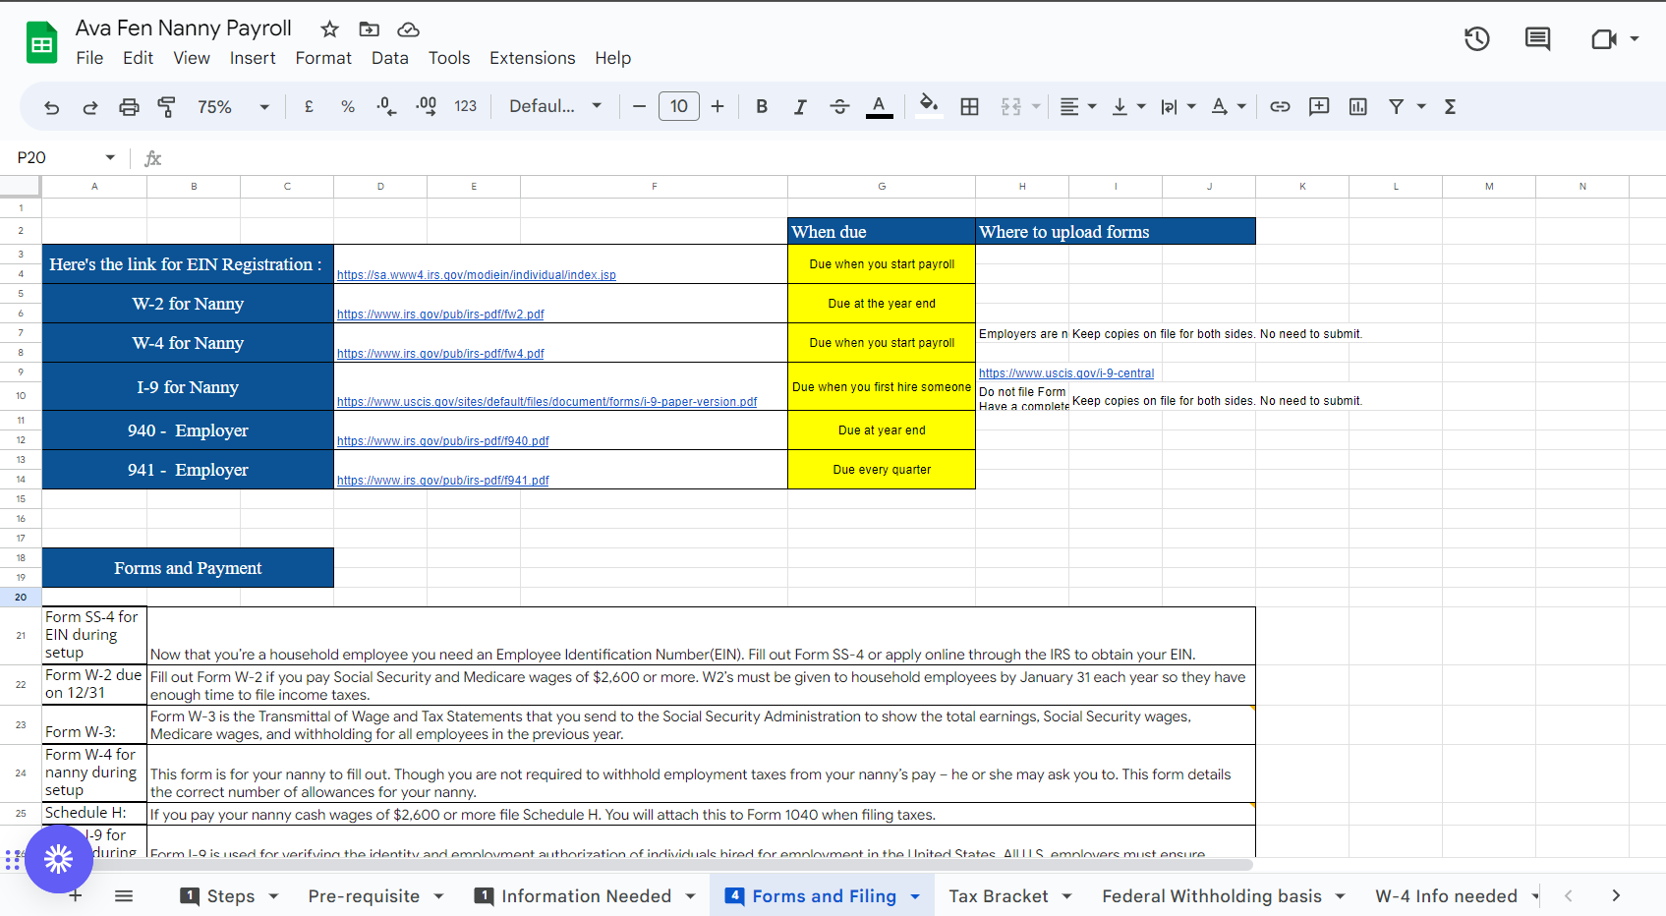Open the Functions sigma icon
Screen dimensions: 1666x916
pyautogui.click(x=1450, y=107)
